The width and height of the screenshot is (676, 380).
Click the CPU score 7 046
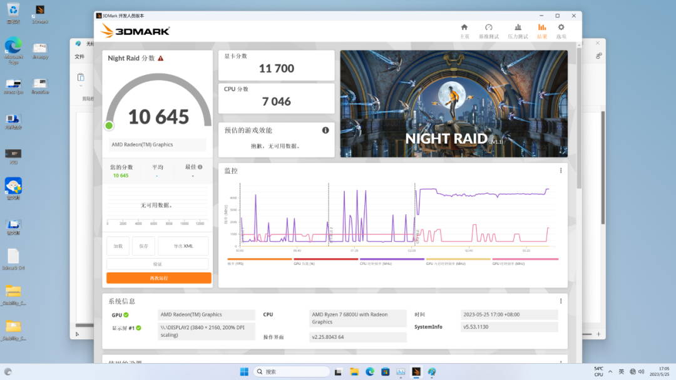click(x=277, y=102)
